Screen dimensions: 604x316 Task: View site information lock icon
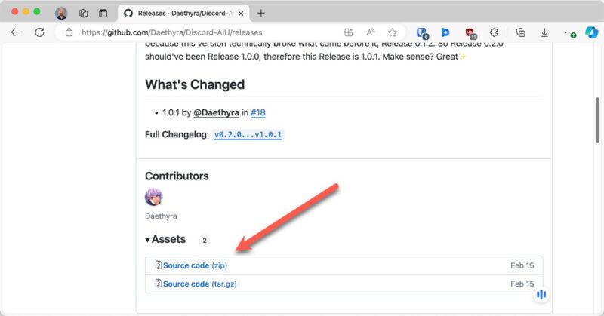(69, 32)
